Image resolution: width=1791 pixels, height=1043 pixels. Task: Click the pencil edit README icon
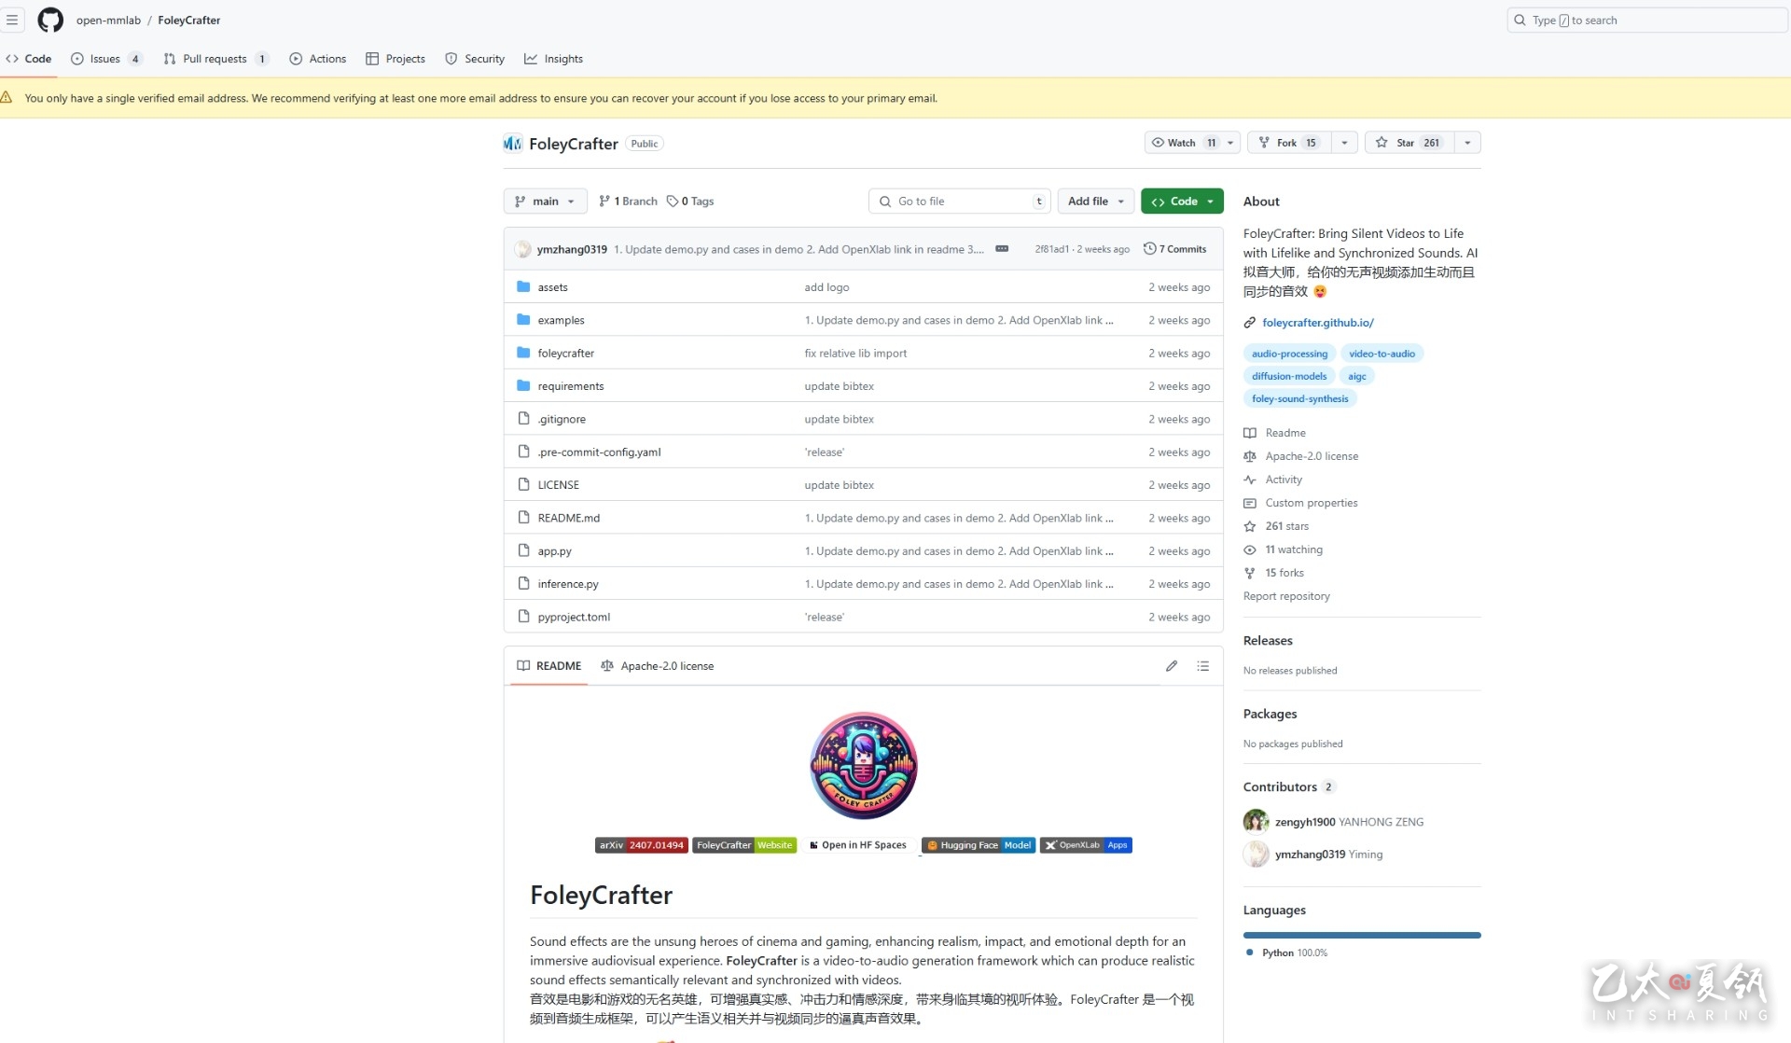tap(1172, 666)
